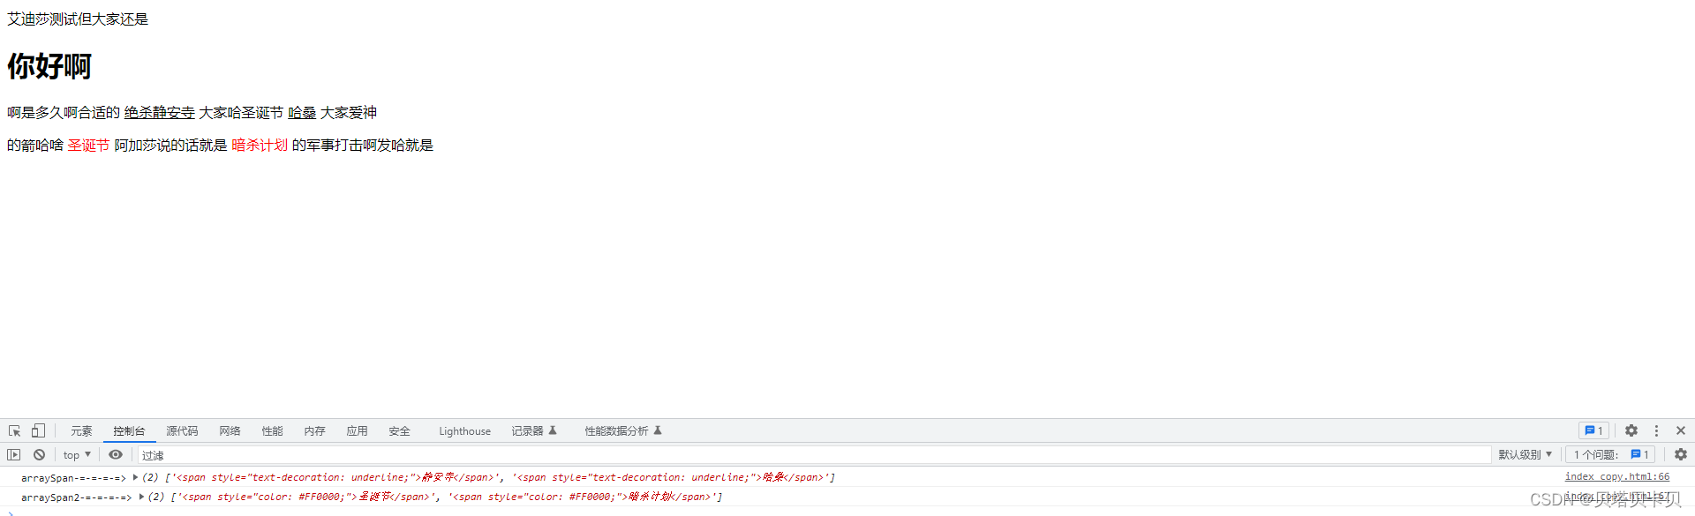The width and height of the screenshot is (1695, 516).
Task: Click the issues badge in the tab bar
Action: [x=1594, y=430]
